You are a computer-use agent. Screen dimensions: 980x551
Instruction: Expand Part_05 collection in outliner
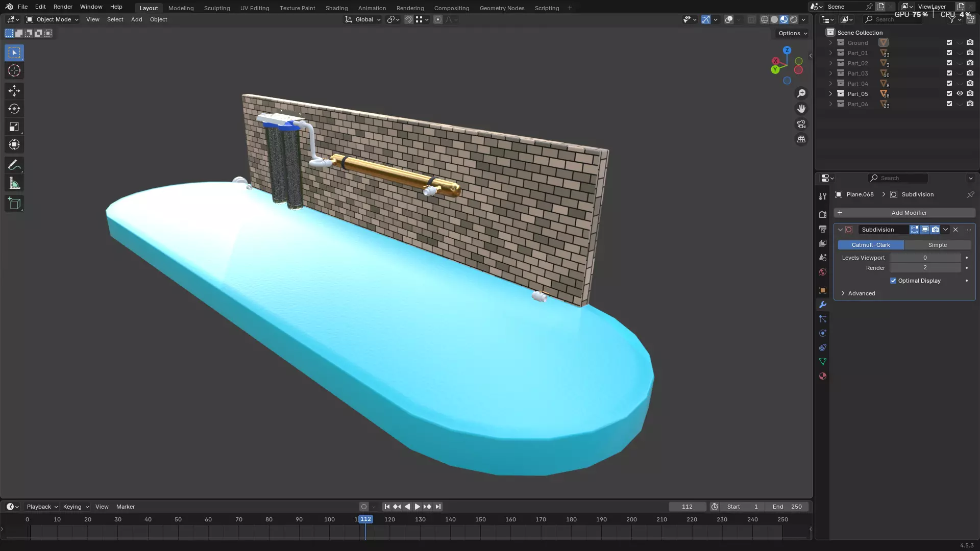tap(830, 94)
